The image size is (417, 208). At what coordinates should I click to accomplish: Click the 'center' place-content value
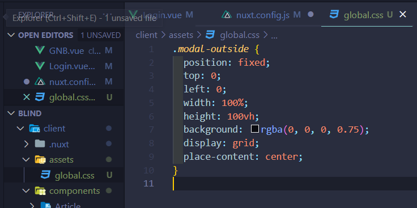coord(282,156)
